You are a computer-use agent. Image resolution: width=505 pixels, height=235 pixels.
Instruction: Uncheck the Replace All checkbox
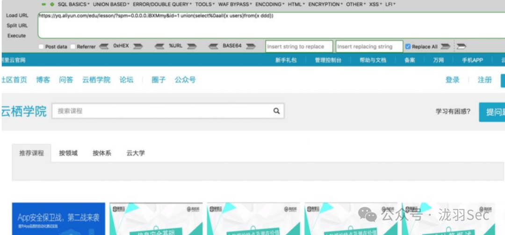pyautogui.click(x=408, y=47)
